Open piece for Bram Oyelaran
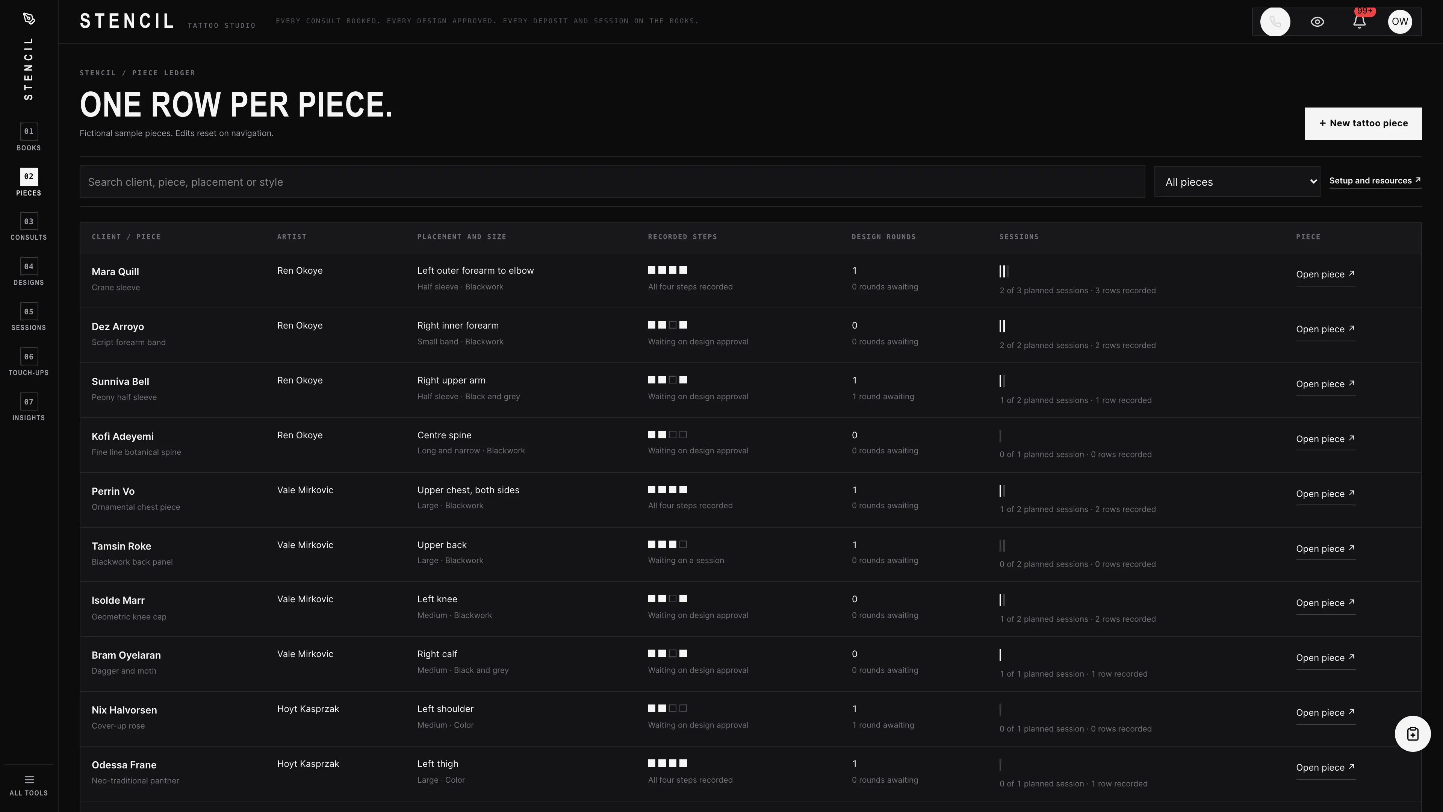This screenshot has height=812, width=1443. [1325, 659]
